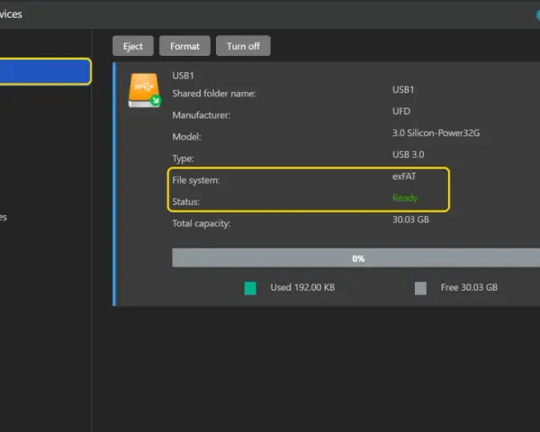Image resolution: width=540 pixels, height=432 pixels.
Task: Select the highlighted blue sidebar item
Action: click(x=46, y=71)
